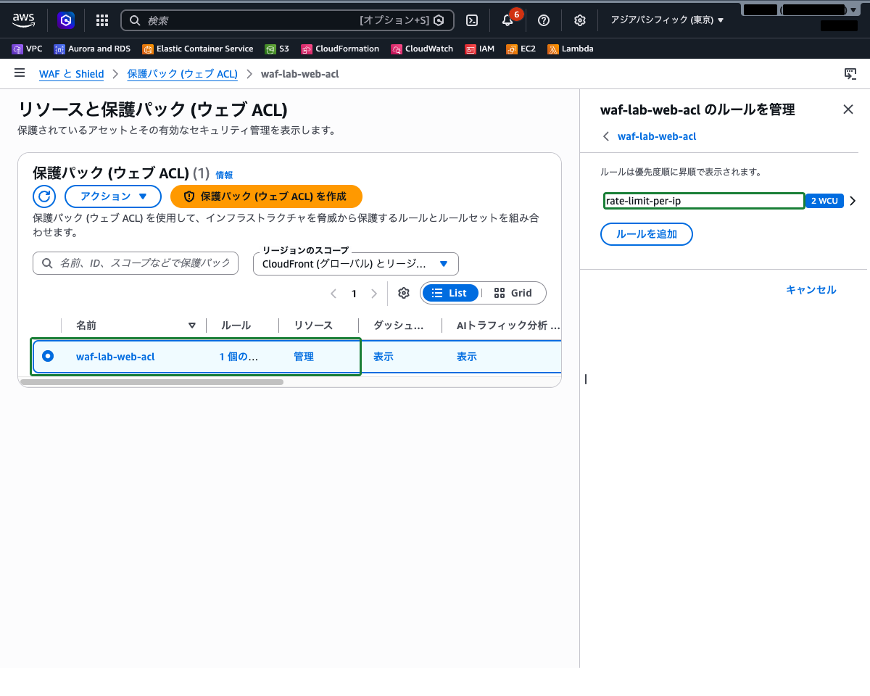Focus the protection pack filter search field
This screenshot has width=870, height=696.
coord(136,263)
